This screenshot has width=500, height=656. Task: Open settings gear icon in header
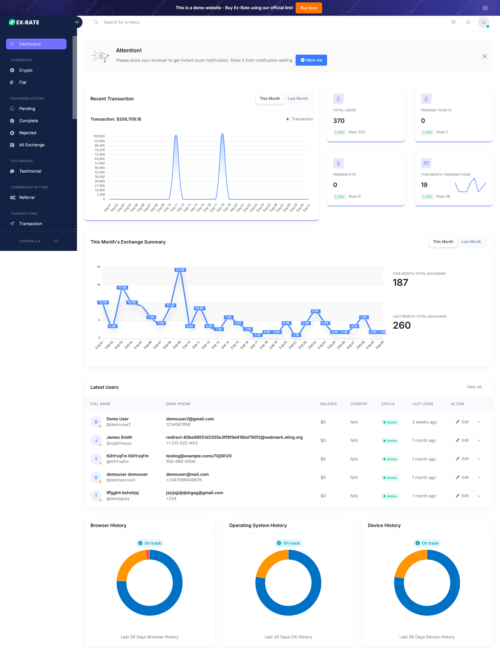468,22
